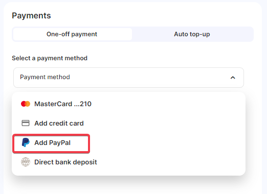
Task: Click the 'One-off payment' label text
Action: tap(72, 34)
